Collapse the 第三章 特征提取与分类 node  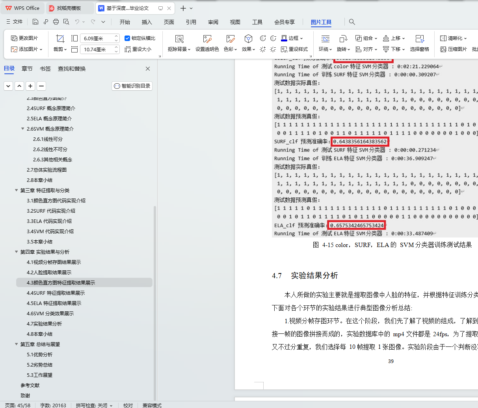click(x=16, y=190)
